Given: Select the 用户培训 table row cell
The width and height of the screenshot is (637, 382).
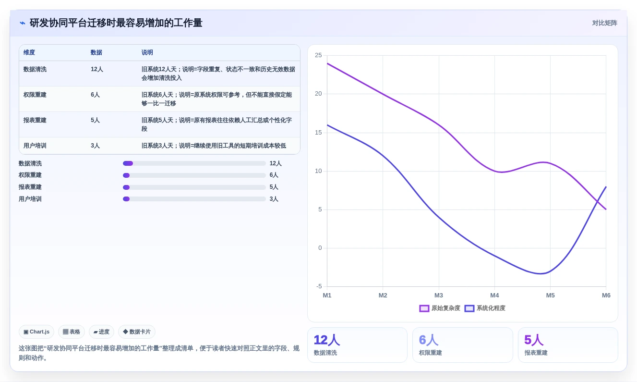Looking at the screenshot, I should [35, 146].
